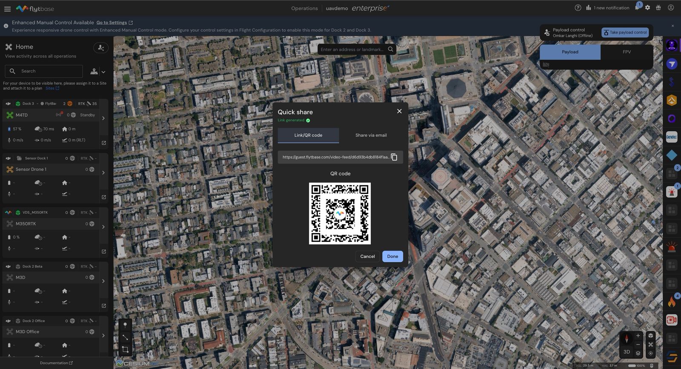Click the recenter location button
This screenshot has width=681, height=369.
click(x=650, y=353)
